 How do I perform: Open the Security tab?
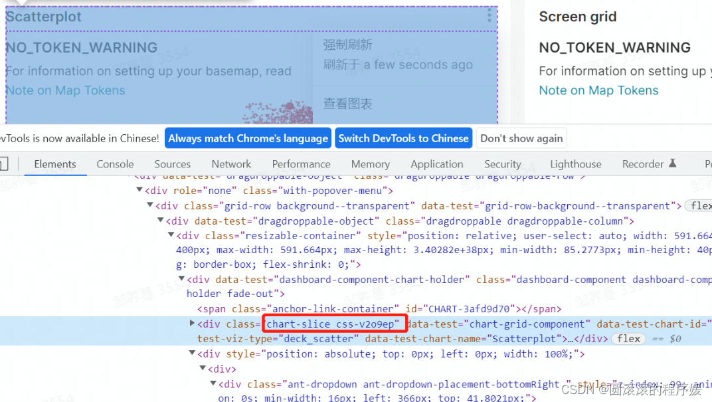point(502,164)
